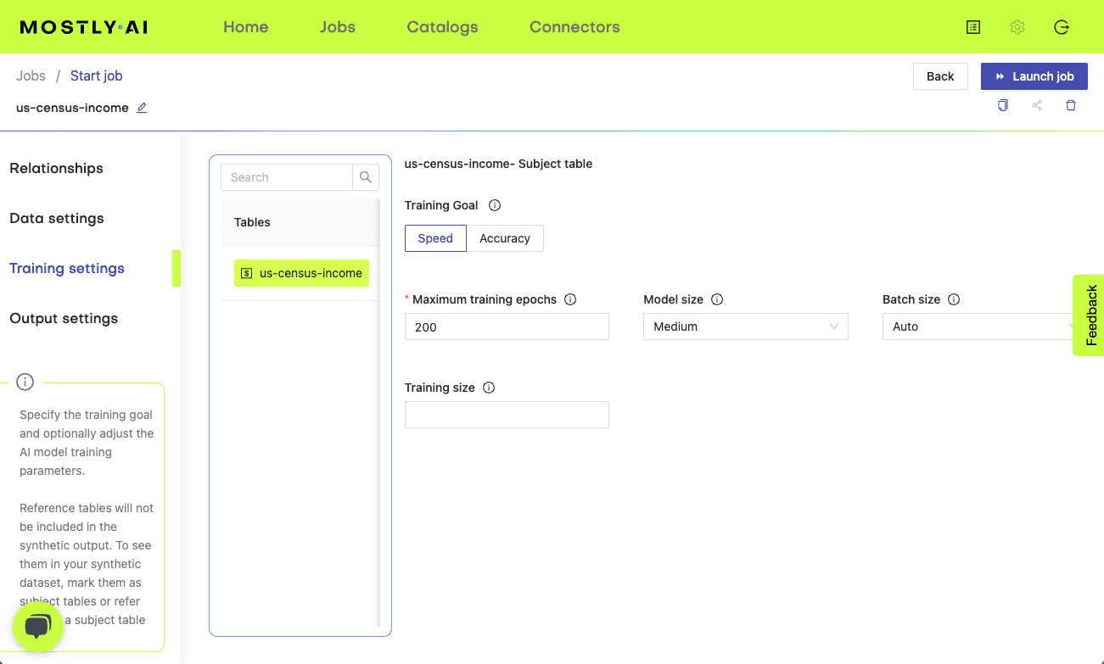Click the search magnifier in the tables panel
The image size is (1104, 664).
point(365,176)
